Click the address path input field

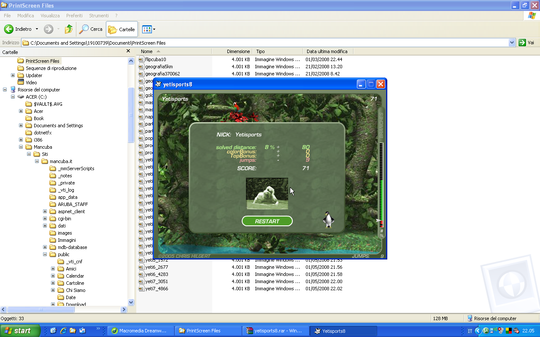point(265,43)
